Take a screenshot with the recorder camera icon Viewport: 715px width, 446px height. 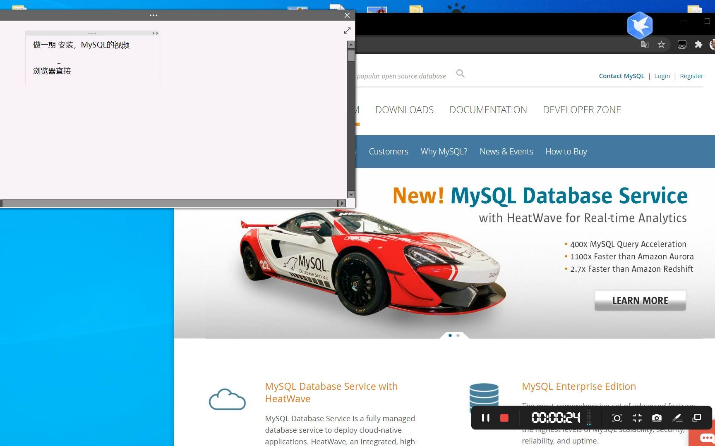pos(657,418)
